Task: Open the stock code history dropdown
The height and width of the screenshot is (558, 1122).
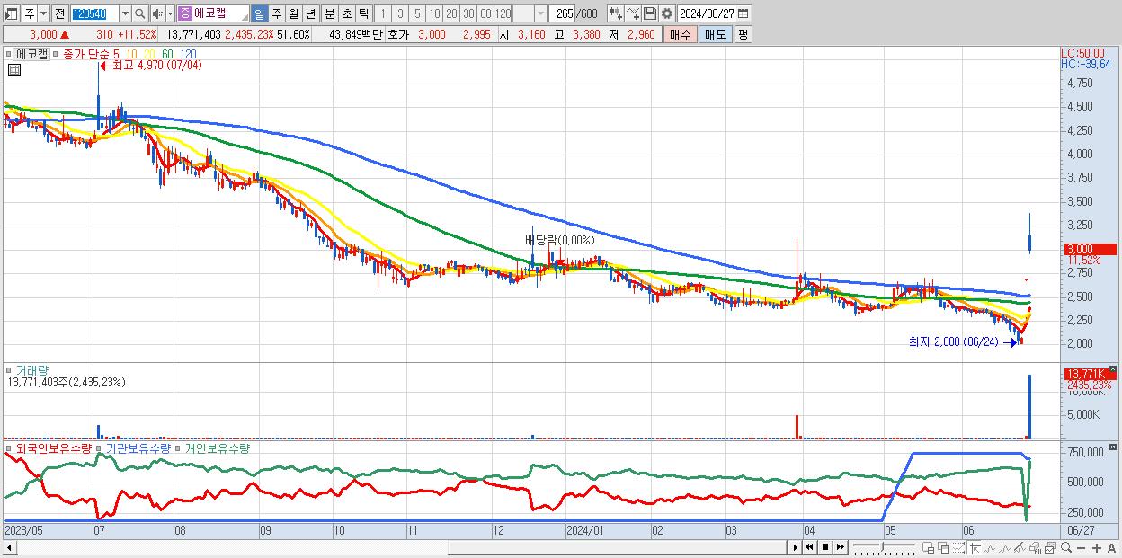Action: pos(126,13)
